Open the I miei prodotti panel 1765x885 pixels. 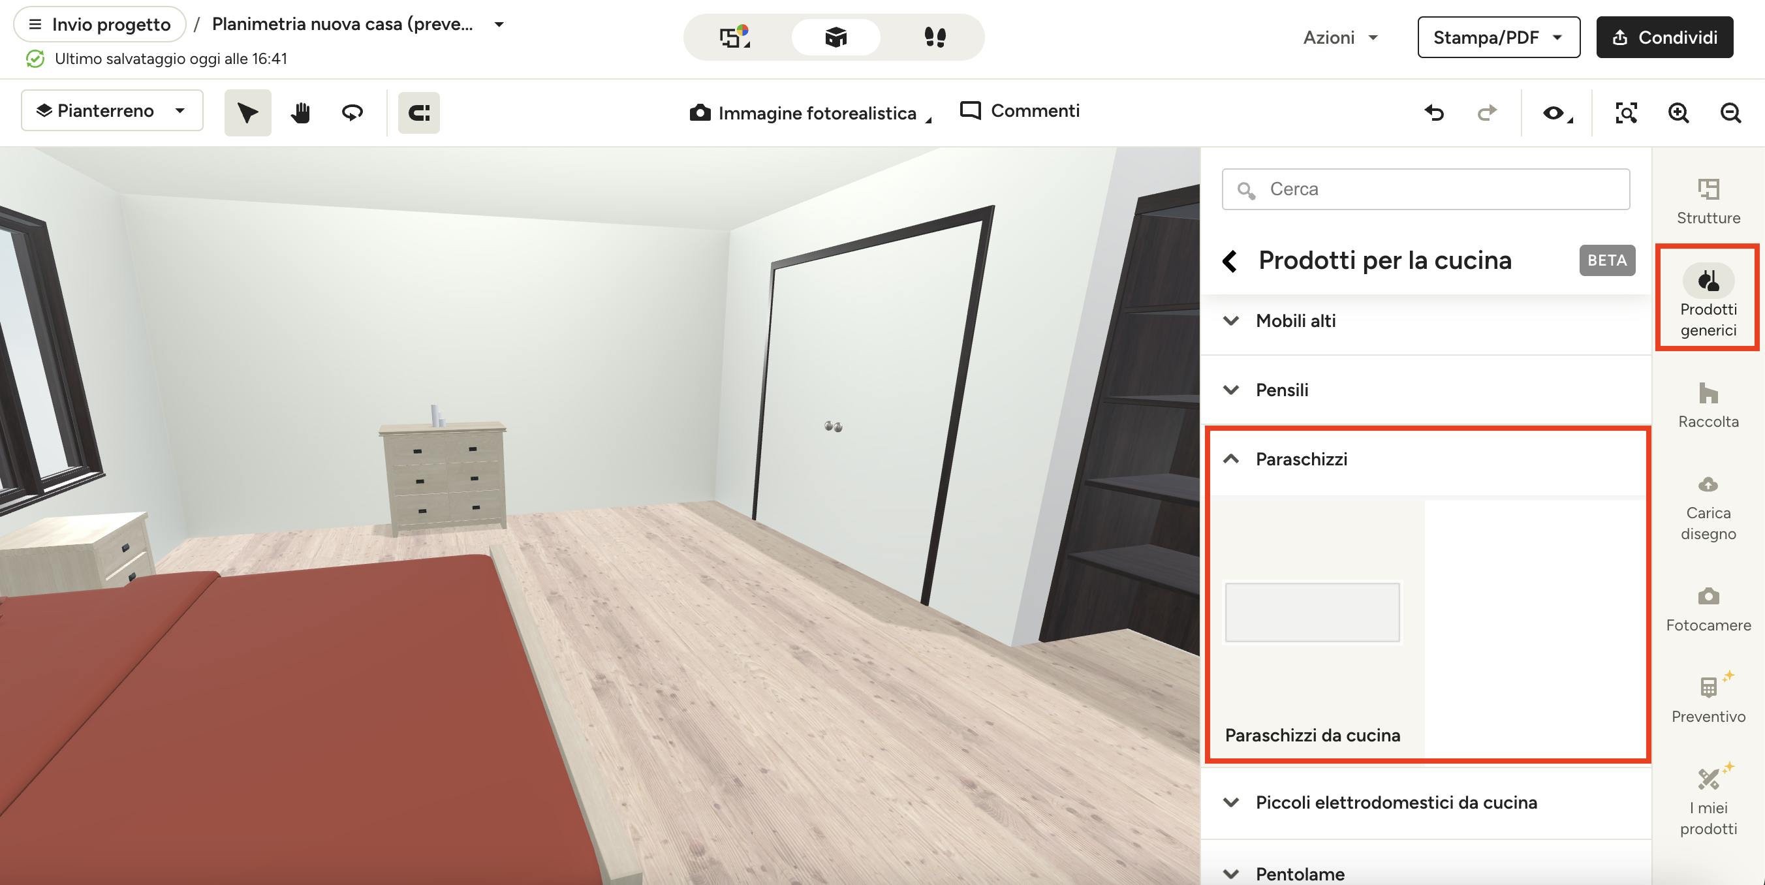[1708, 800]
